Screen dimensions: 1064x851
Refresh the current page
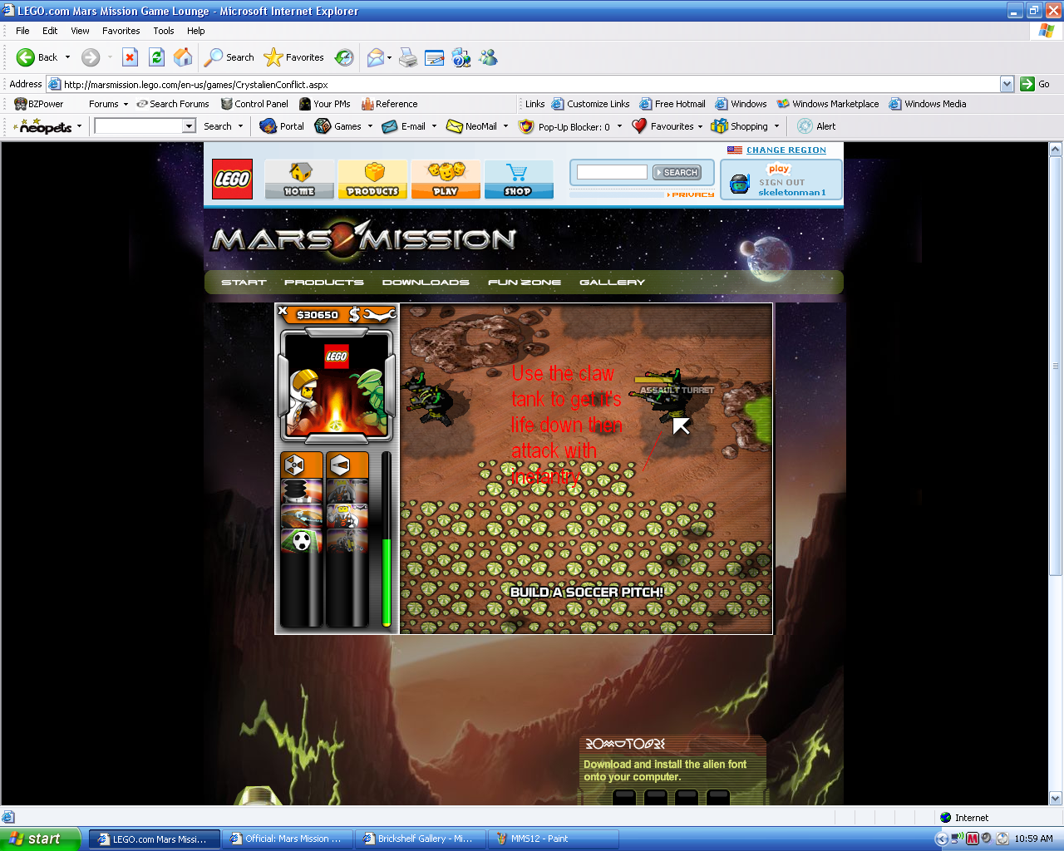[156, 57]
